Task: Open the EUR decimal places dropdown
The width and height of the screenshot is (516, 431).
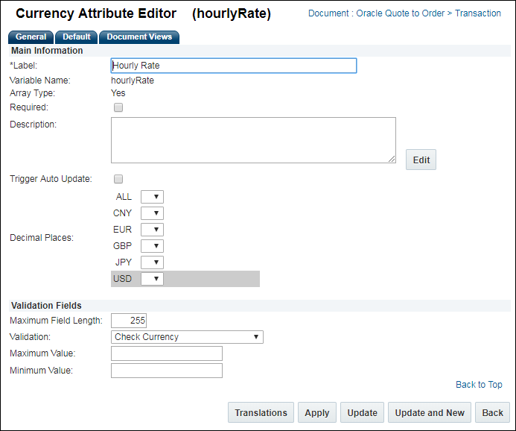Action: 152,230
